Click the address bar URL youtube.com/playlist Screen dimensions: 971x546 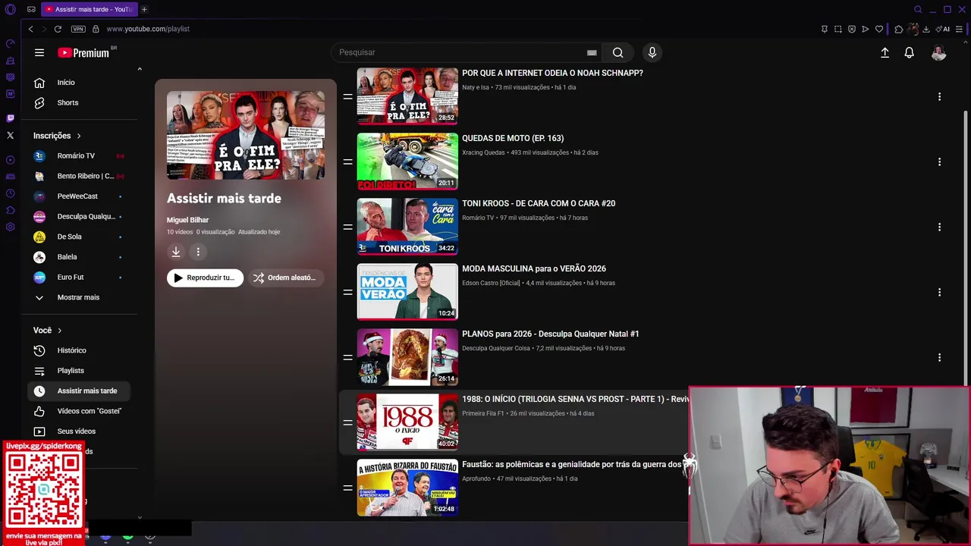click(x=148, y=29)
